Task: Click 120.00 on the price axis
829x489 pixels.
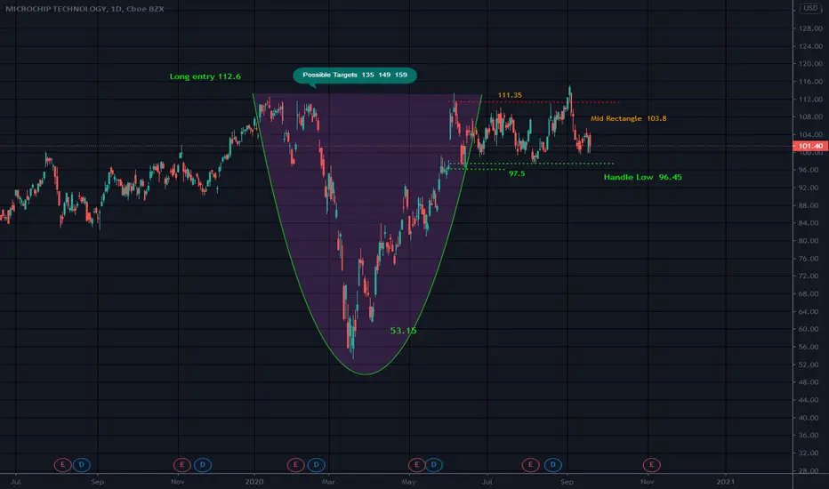Action: point(810,63)
